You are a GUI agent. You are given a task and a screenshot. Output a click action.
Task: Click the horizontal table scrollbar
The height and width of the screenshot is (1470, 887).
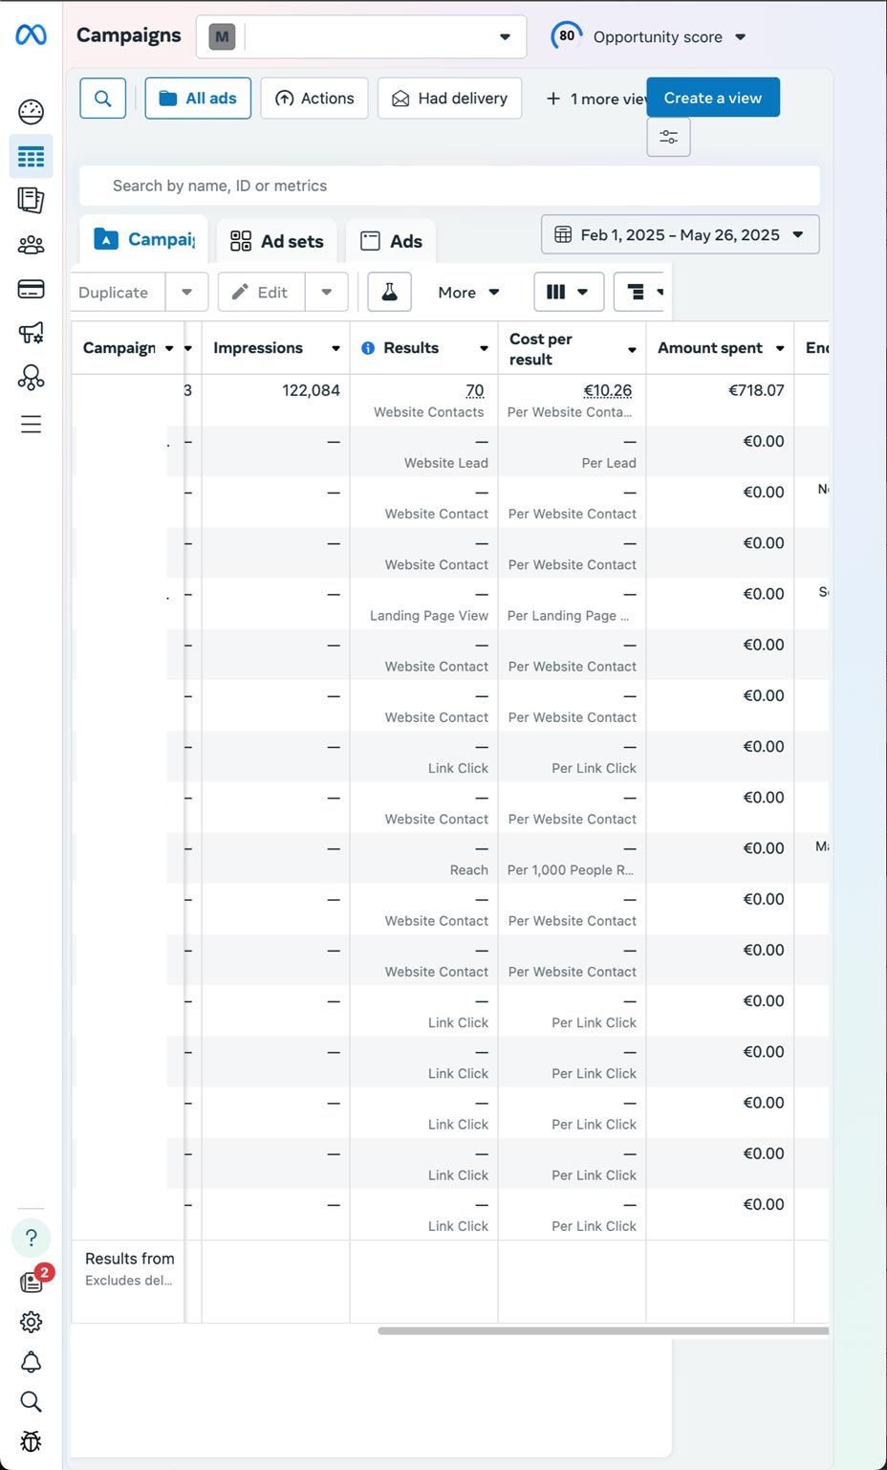[x=602, y=1330]
